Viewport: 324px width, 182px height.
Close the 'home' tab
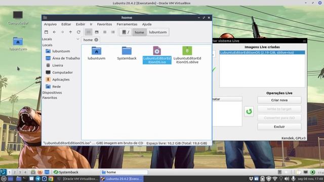pyautogui.click(x=96, y=40)
